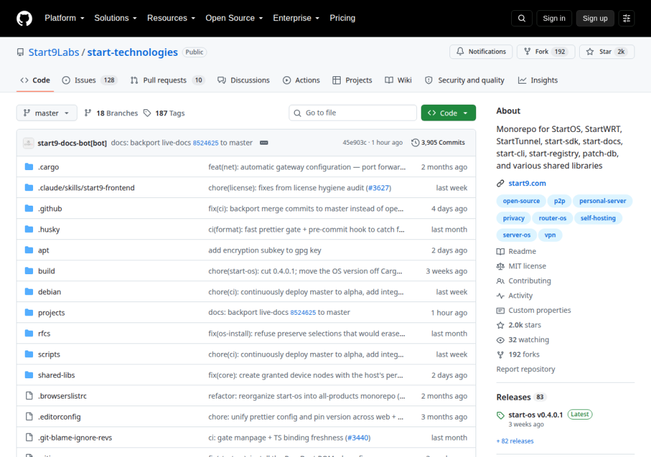Open the Insights tab
The width and height of the screenshot is (651, 457).
(x=538, y=80)
